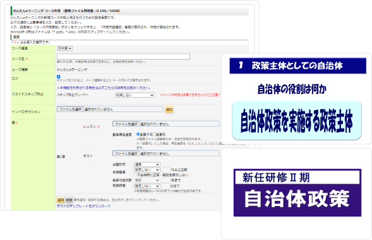Viewport: 372px width, 240px height.
Task: Open the 合格基準 dropdown
Action: 147,169
